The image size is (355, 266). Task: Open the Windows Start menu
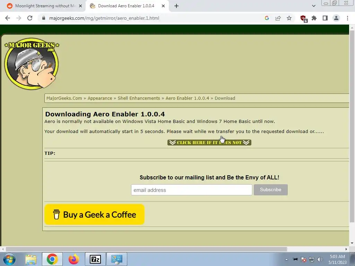(x=9, y=259)
